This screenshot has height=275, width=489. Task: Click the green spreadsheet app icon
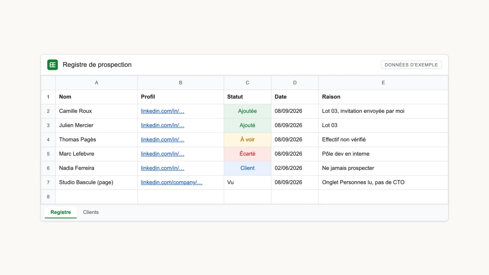(x=53, y=65)
